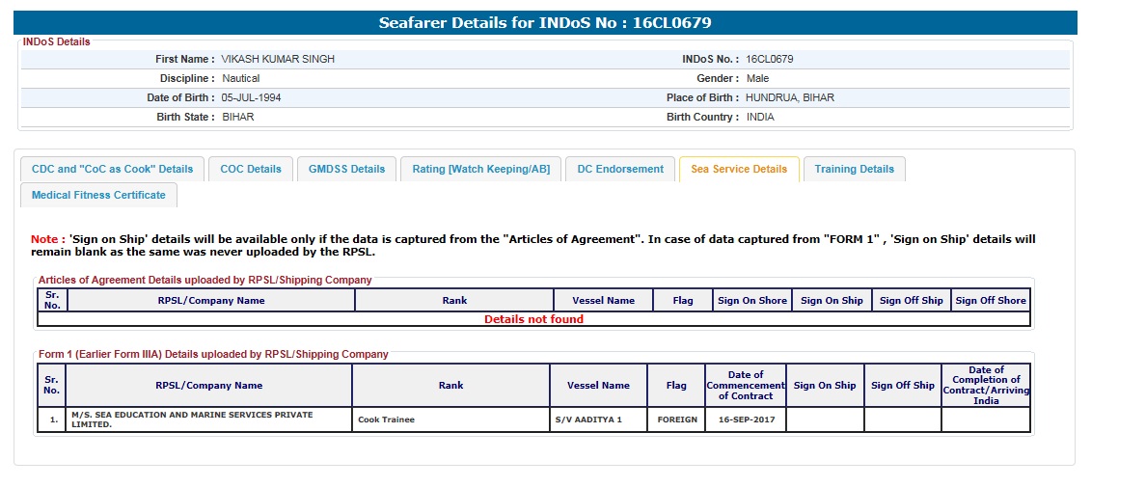This screenshot has width=1146, height=487.
Task: Click the vessel name S/V AADITYA 1
Action: [588, 420]
